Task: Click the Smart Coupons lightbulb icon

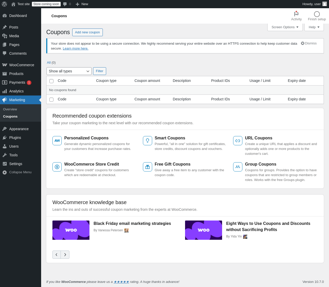Action: [x=148, y=141]
